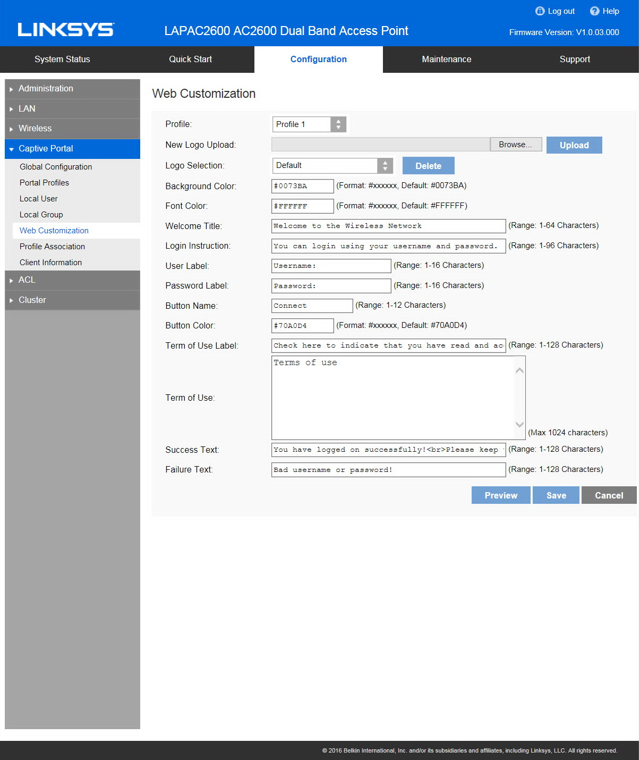Click the Term of Use Label field
The image size is (640, 760).
tap(389, 345)
